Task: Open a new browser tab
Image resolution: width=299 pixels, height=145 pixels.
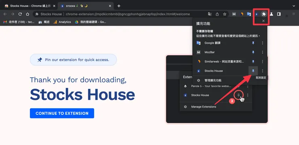Action: tap(119, 6)
